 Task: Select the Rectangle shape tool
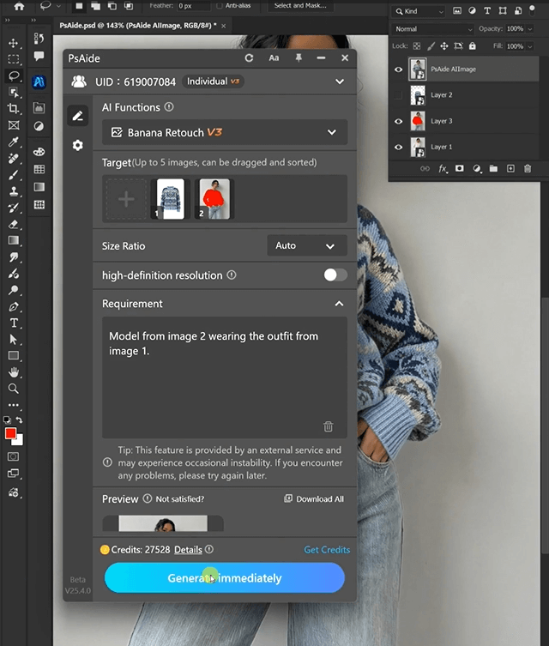click(13, 355)
